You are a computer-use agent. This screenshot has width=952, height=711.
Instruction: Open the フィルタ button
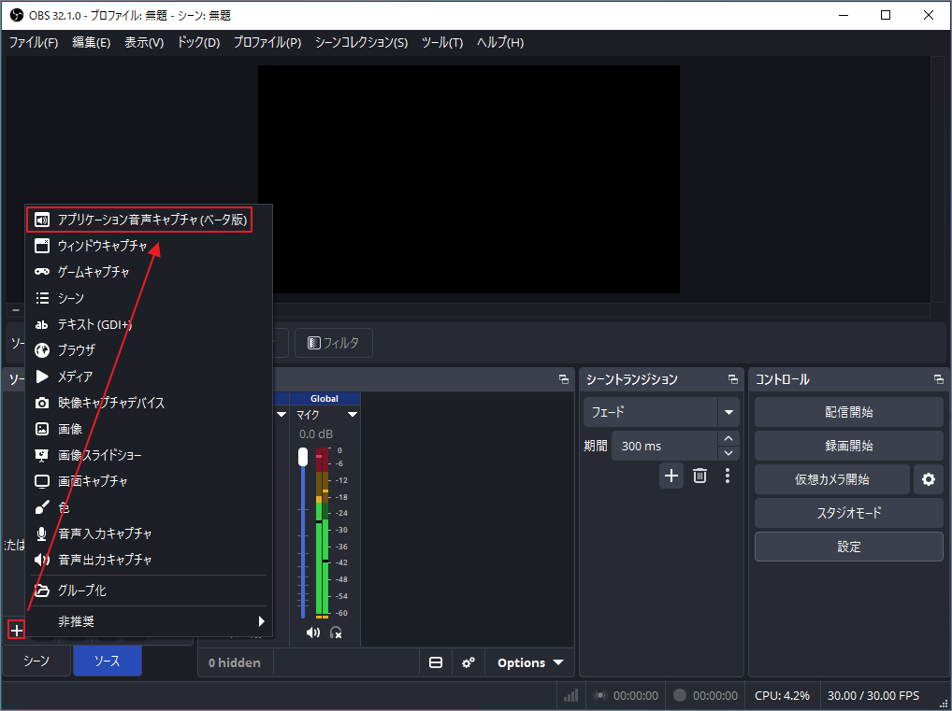pyautogui.click(x=333, y=343)
